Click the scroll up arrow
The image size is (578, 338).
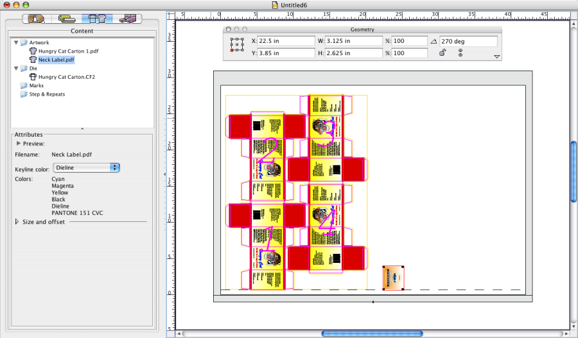tap(574, 24)
